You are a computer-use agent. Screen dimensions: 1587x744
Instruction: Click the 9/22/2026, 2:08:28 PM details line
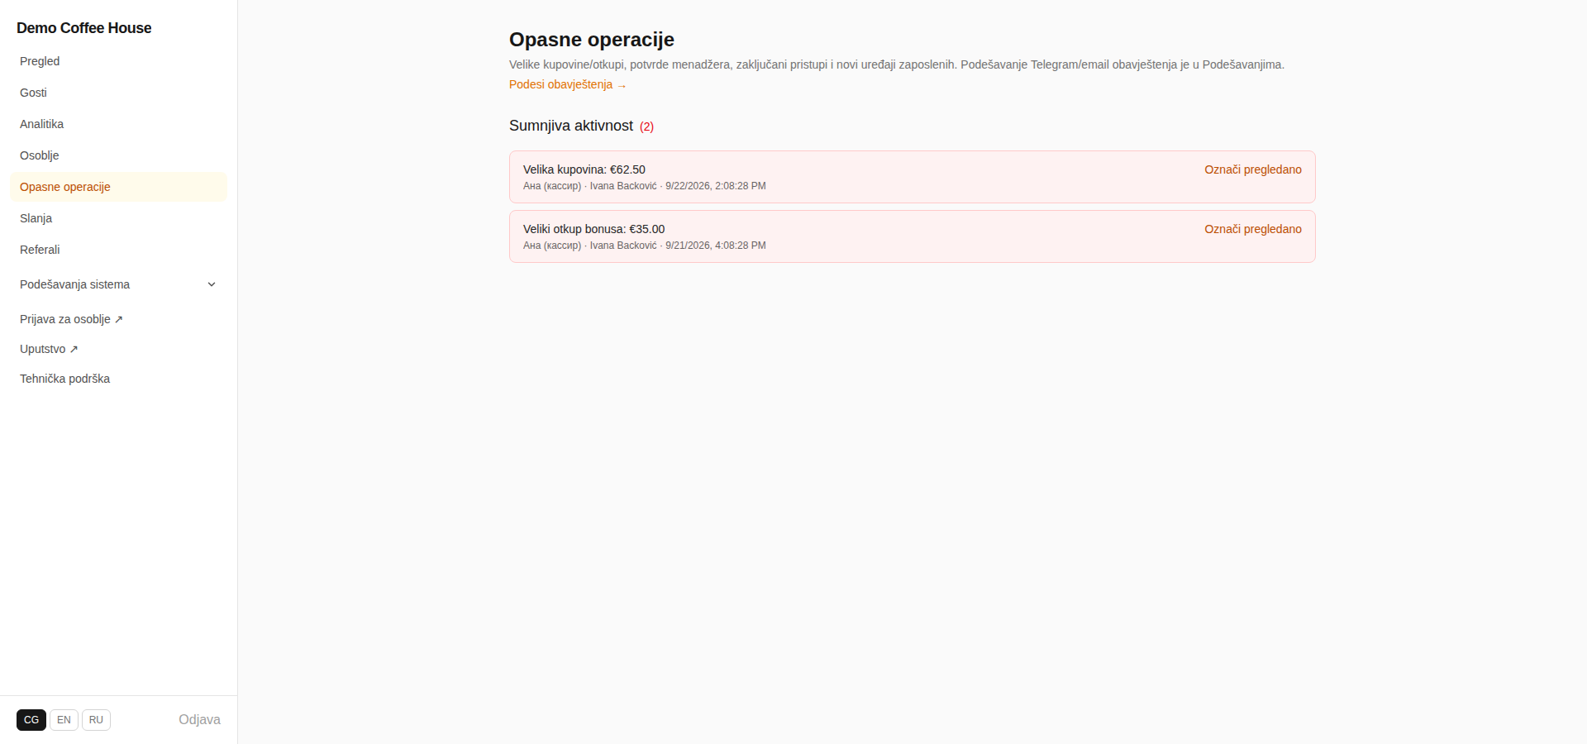click(645, 186)
